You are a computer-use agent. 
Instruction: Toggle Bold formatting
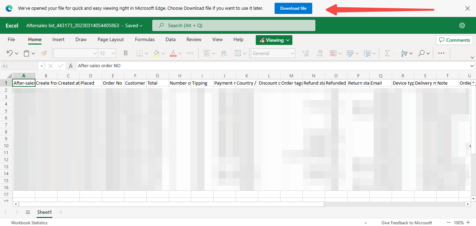(126, 53)
